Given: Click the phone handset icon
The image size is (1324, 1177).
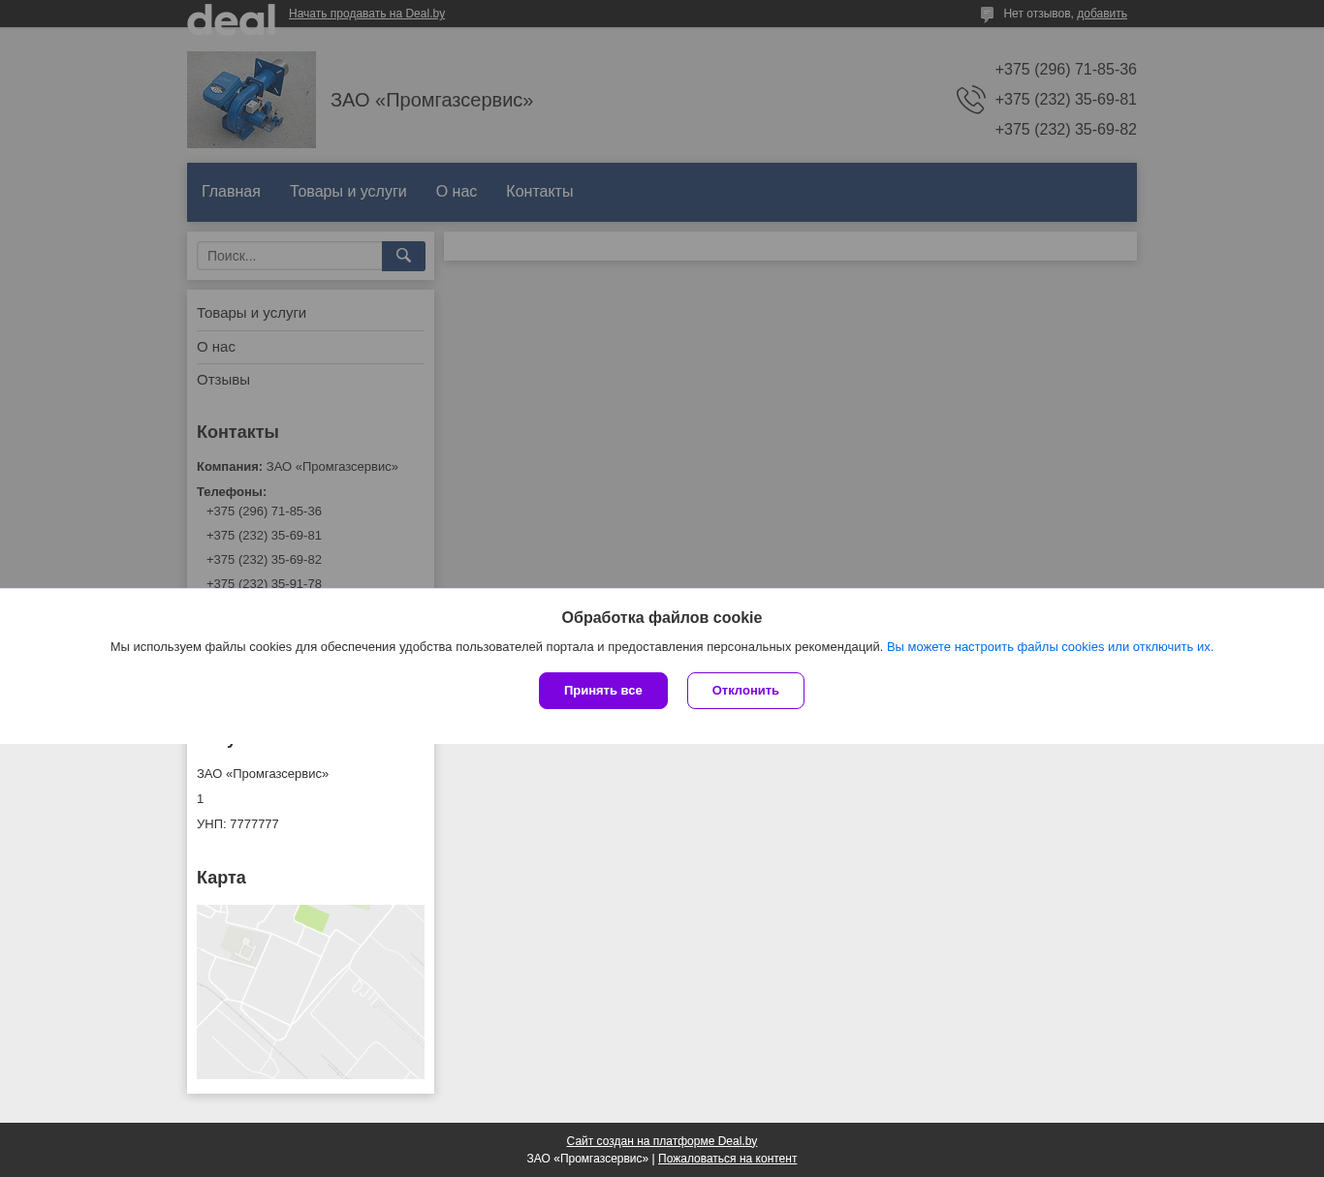Looking at the screenshot, I should [x=970, y=100].
